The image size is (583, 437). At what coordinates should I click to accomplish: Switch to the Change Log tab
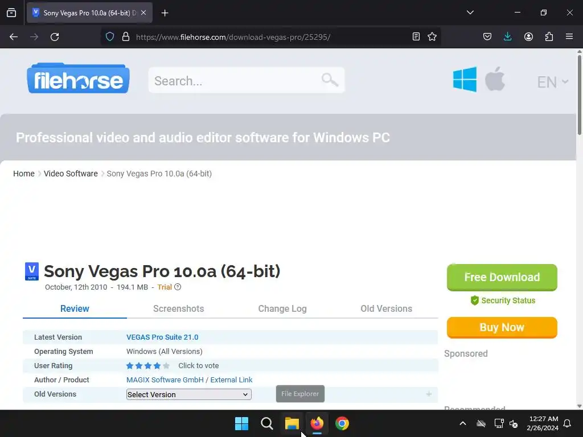[x=282, y=308]
